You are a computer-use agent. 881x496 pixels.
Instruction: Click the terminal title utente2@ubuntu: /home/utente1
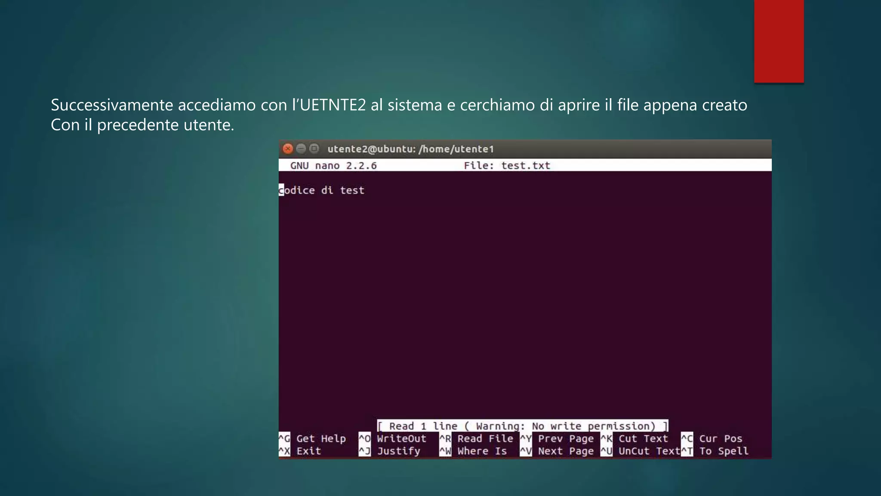[x=410, y=149]
